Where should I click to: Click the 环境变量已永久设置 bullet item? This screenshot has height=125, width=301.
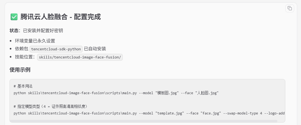35,41
